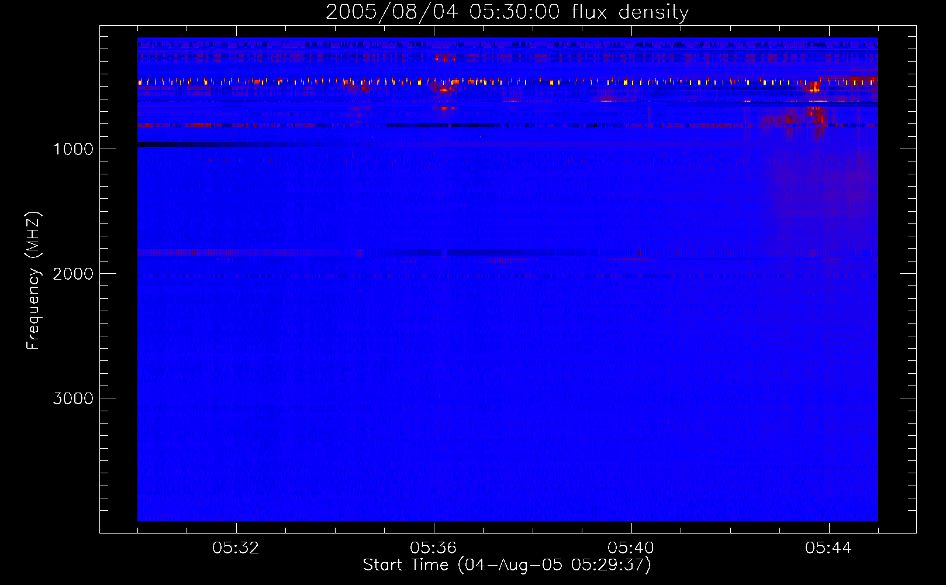The width and height of the screenshot is (946, 585).
Task: Click the 3000 frequency tick label
Action: pyautogui.click(x=73, y=398)
